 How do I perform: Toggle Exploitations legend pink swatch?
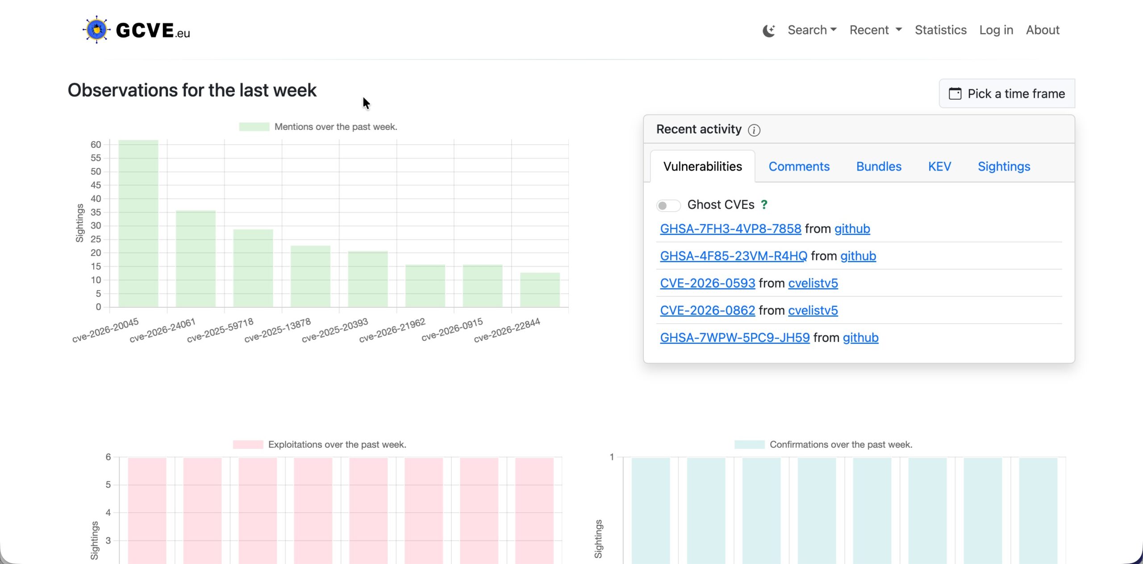point(248,444)
